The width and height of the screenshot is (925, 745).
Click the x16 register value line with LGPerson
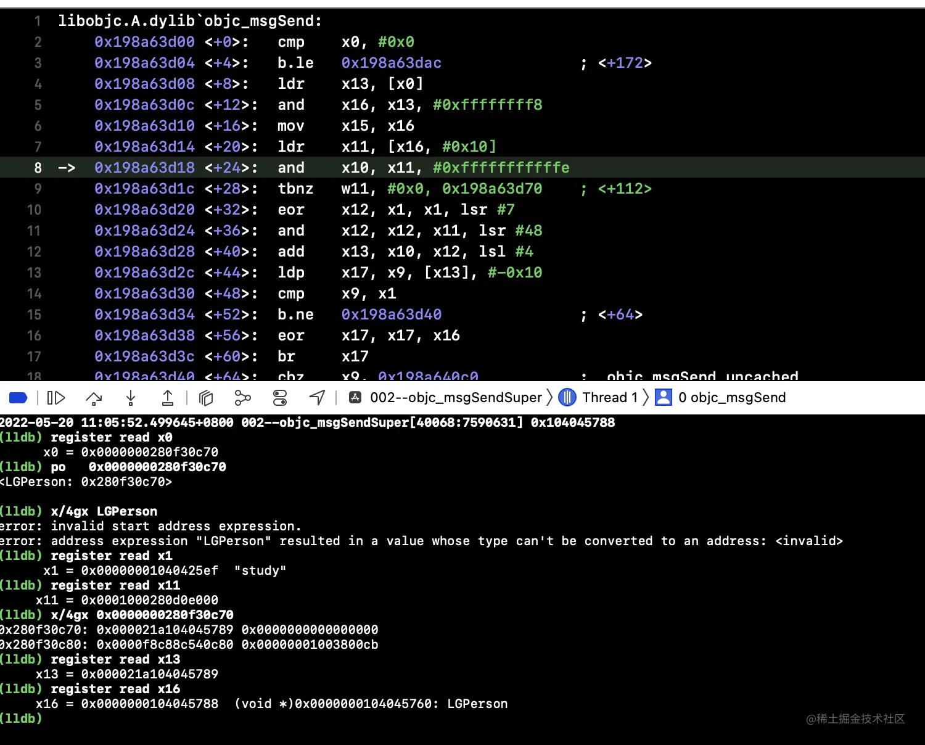[272, 704]
